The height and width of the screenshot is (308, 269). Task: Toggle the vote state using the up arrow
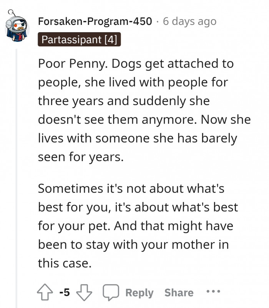[x=44, y=292]
